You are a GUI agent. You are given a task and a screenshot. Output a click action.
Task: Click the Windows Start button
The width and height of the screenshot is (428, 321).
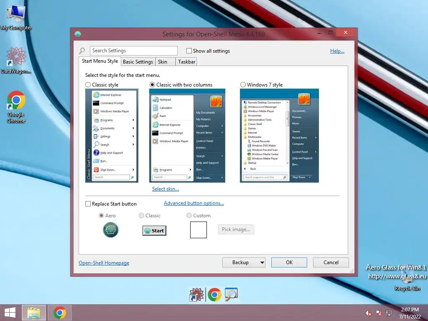coord(10,313)
